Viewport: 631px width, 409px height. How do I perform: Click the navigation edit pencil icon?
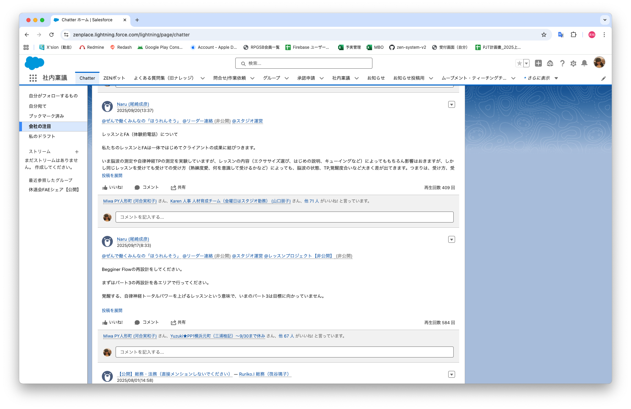click(x=604, y=79)
